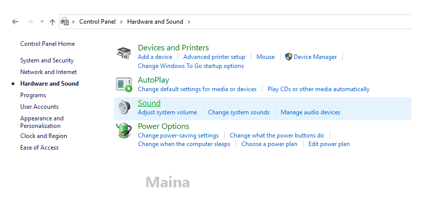Open System and Security category

(x=47, y=60)
